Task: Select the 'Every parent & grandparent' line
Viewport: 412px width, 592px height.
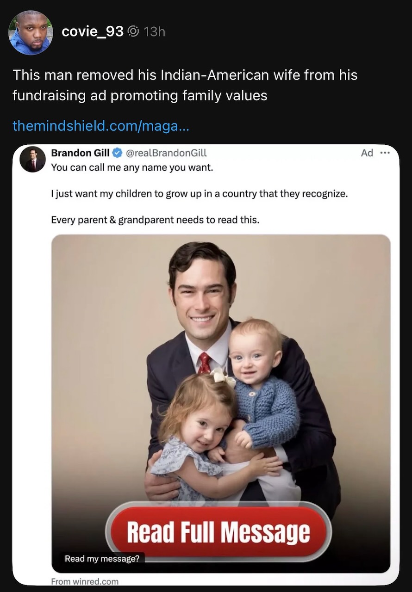Action: (x=155, y=220)
